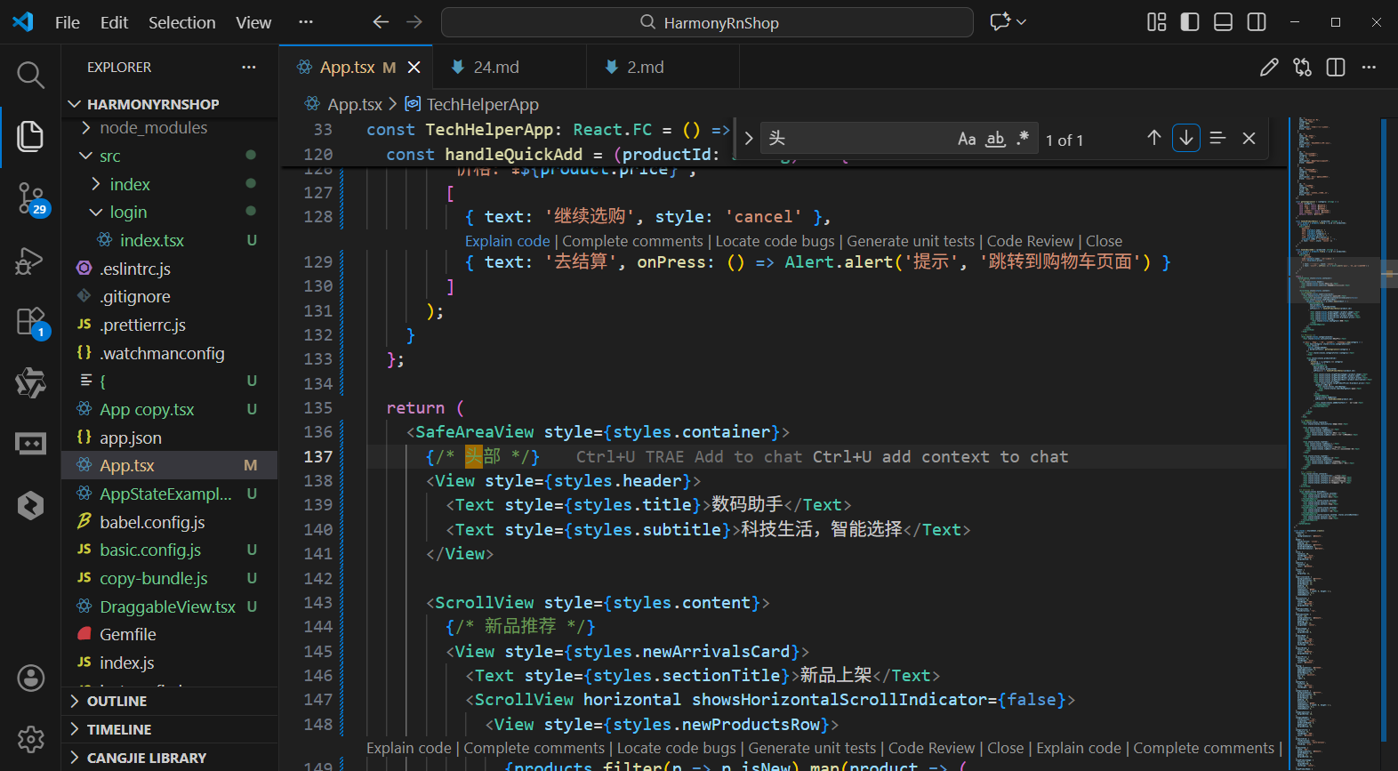
Task: Close the find widget
Action: [1249, 138]
